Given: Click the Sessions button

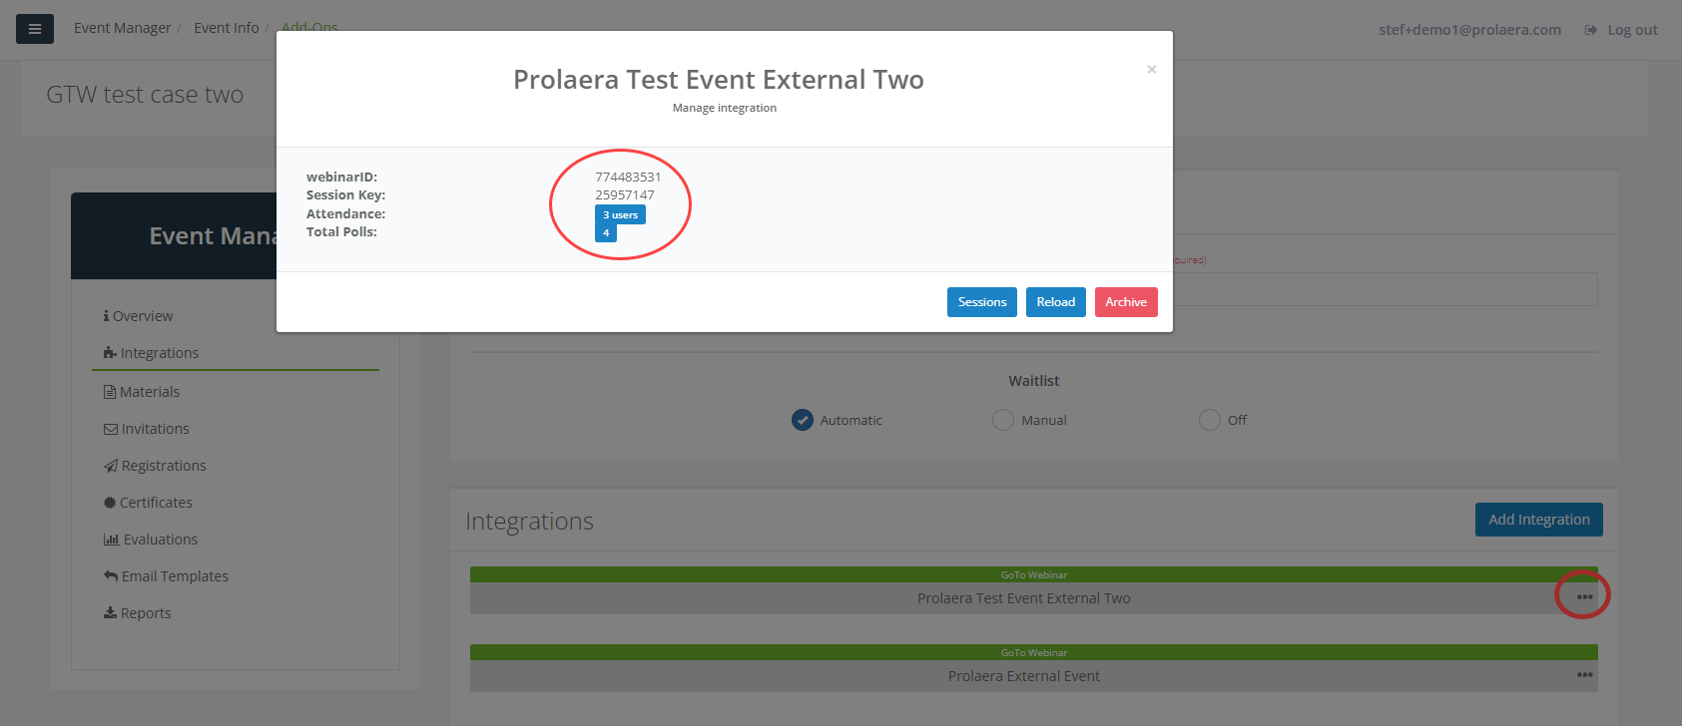Looking at the screenshot, I should (x=982, y=302).
